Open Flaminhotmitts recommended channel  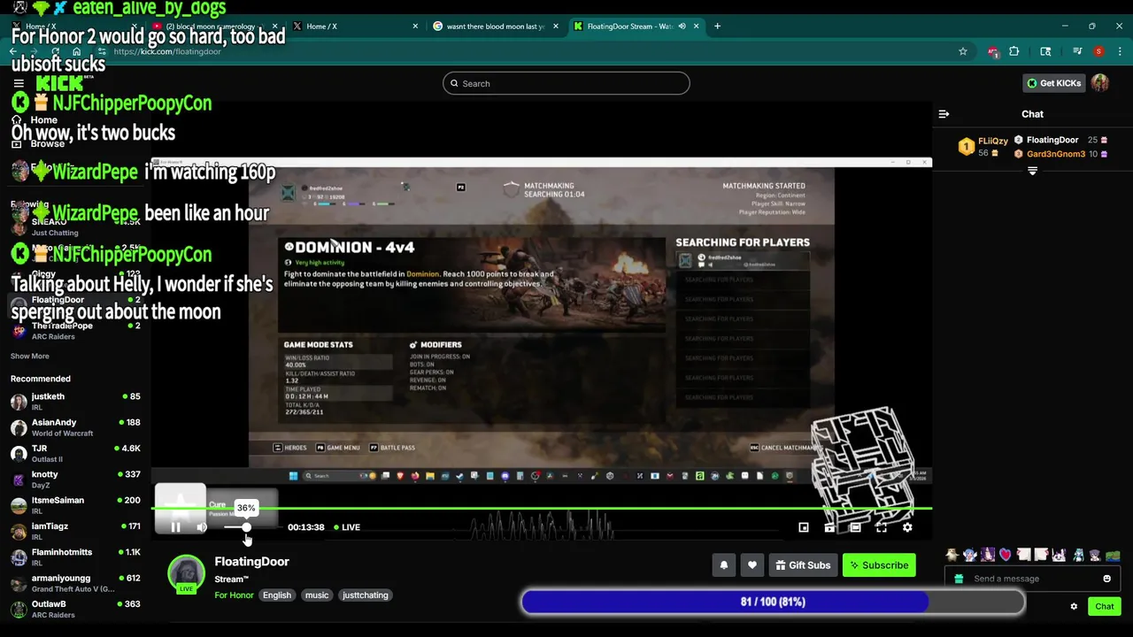[75, 557]
